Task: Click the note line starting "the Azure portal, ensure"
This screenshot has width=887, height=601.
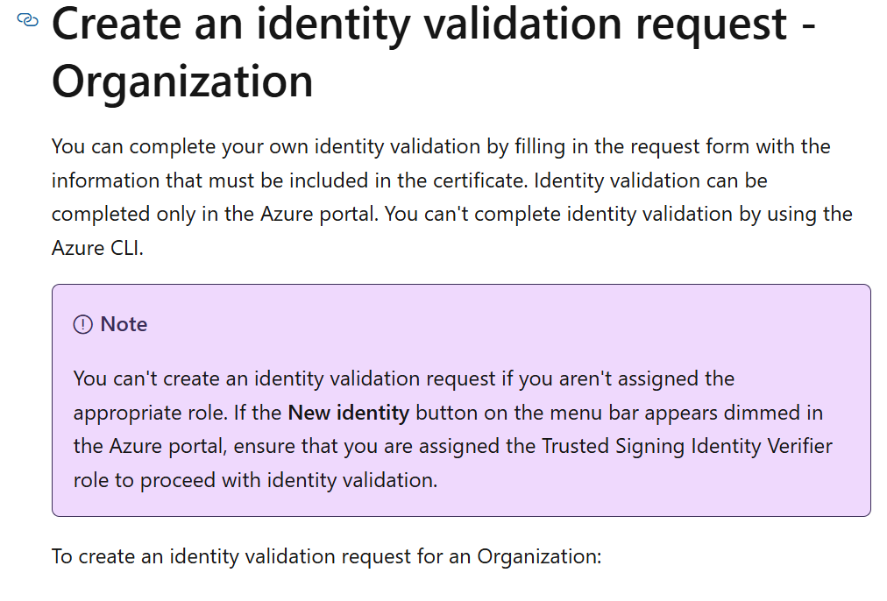Action: click(452, 446)
